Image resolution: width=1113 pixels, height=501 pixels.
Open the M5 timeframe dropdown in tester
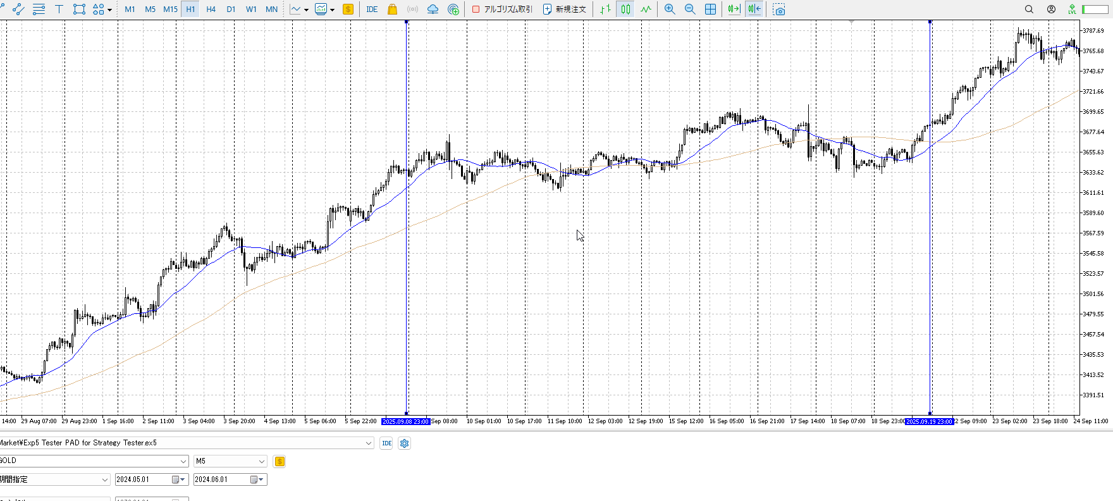(x=261, y=461)
